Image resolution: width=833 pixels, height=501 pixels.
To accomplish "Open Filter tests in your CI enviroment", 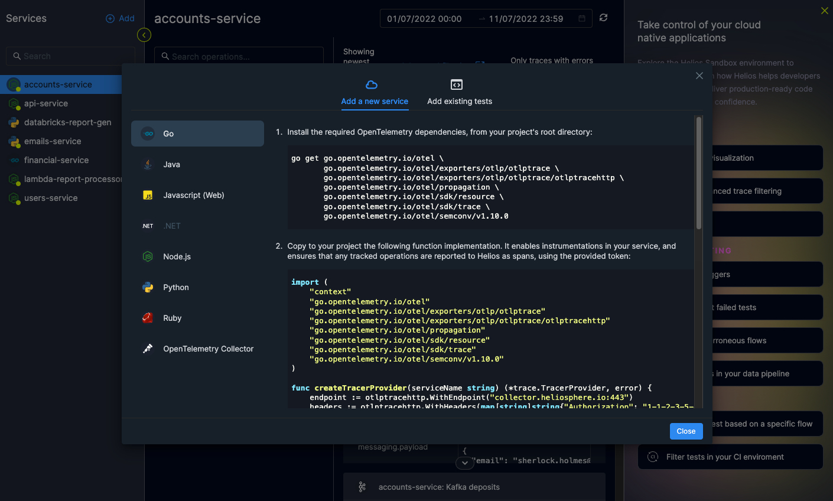I will (730, 457).
